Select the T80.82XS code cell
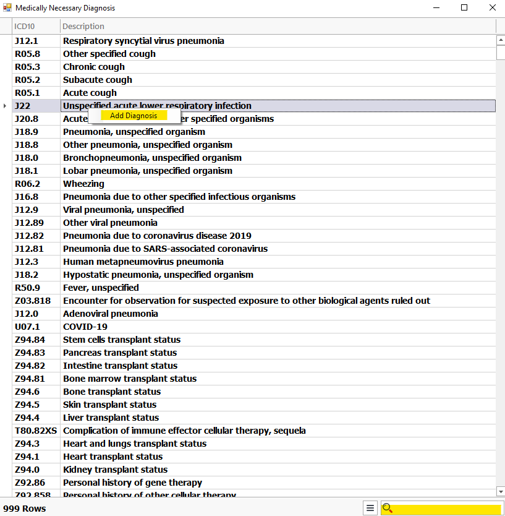 pos(36,431)
